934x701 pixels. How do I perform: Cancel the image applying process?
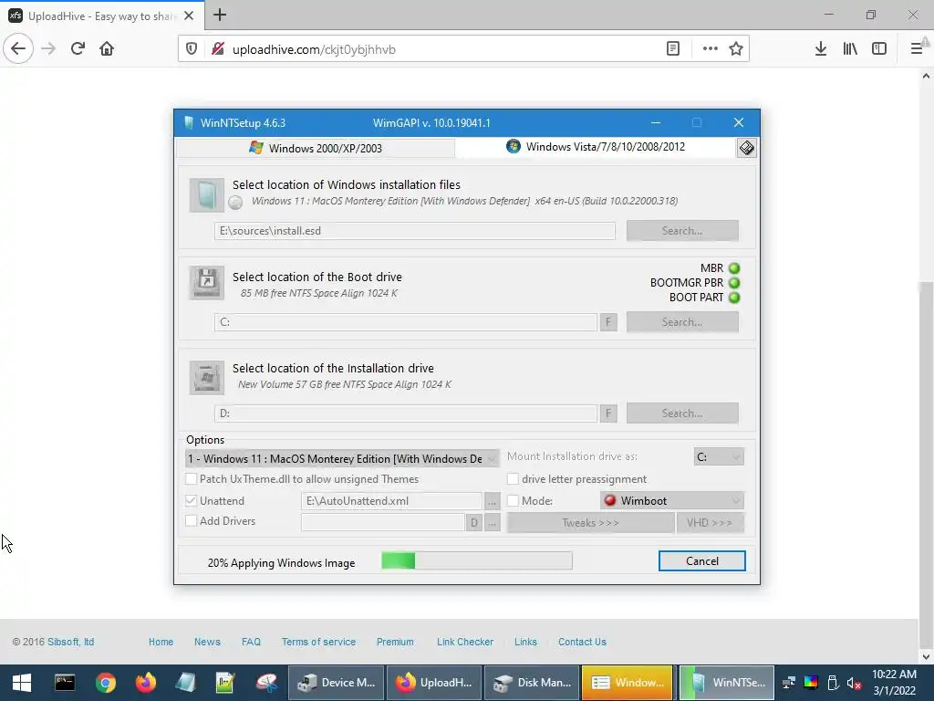[x=701, y=561]
